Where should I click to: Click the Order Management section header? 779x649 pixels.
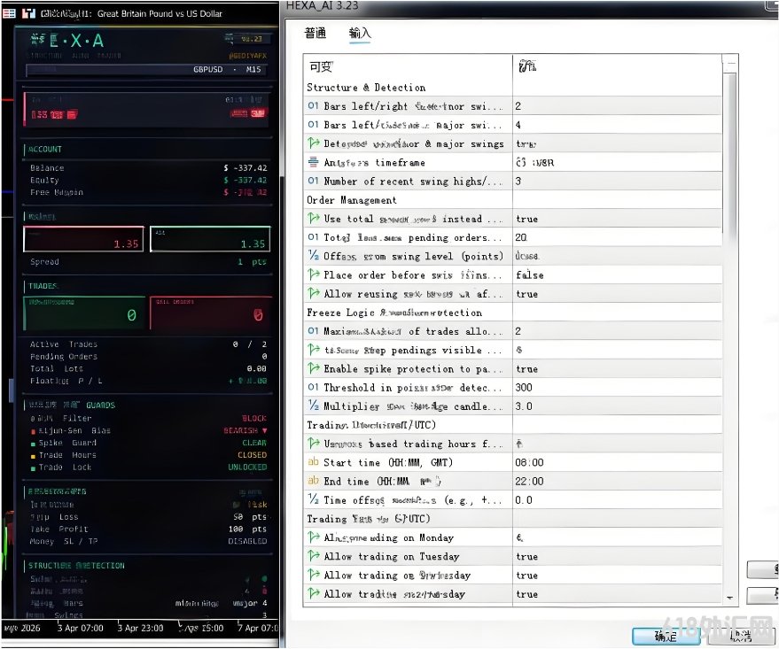click(x=352, y=200)
